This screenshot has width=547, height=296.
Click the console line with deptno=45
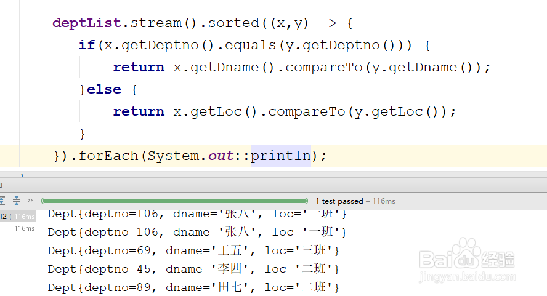pyautogui.click(x=193, y=269)
